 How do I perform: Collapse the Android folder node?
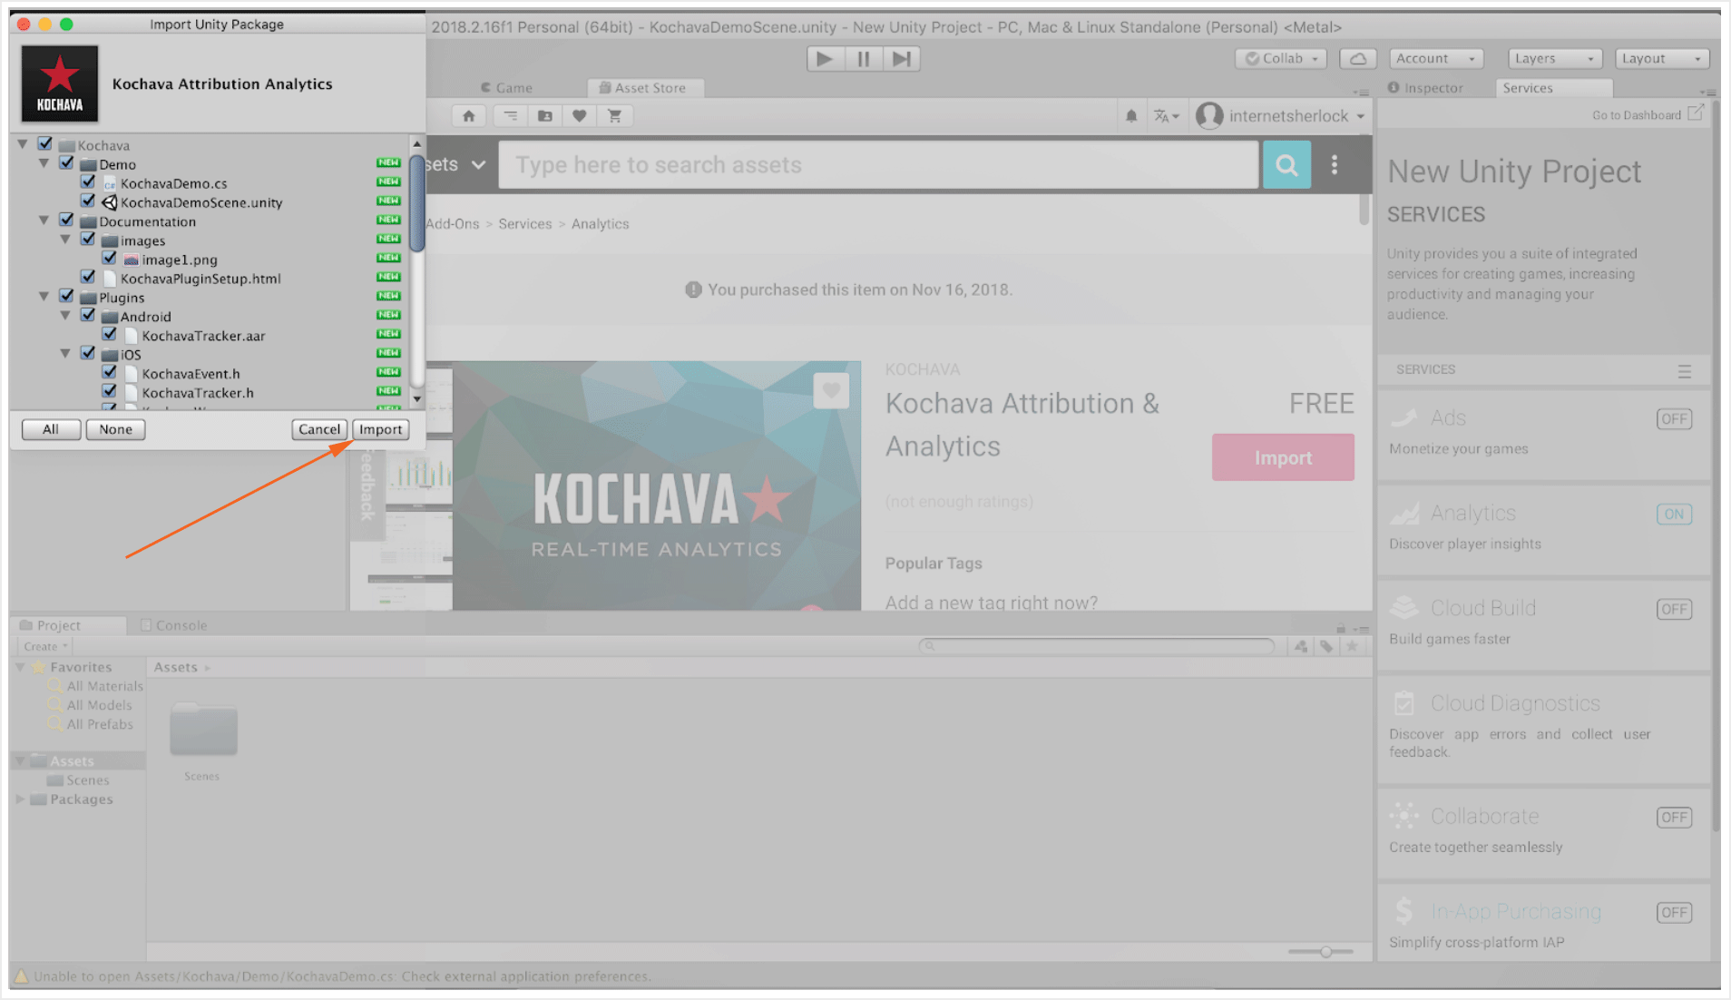tap(66, 316)
